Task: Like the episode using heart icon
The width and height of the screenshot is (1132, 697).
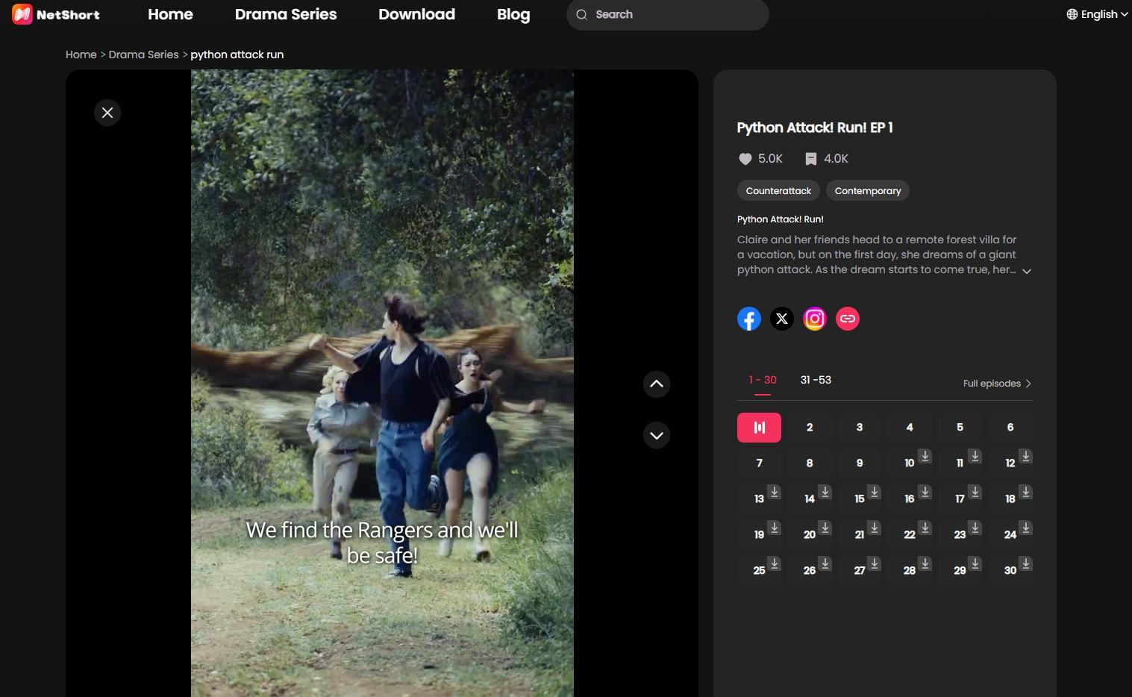Action: (x=745, y=159)
